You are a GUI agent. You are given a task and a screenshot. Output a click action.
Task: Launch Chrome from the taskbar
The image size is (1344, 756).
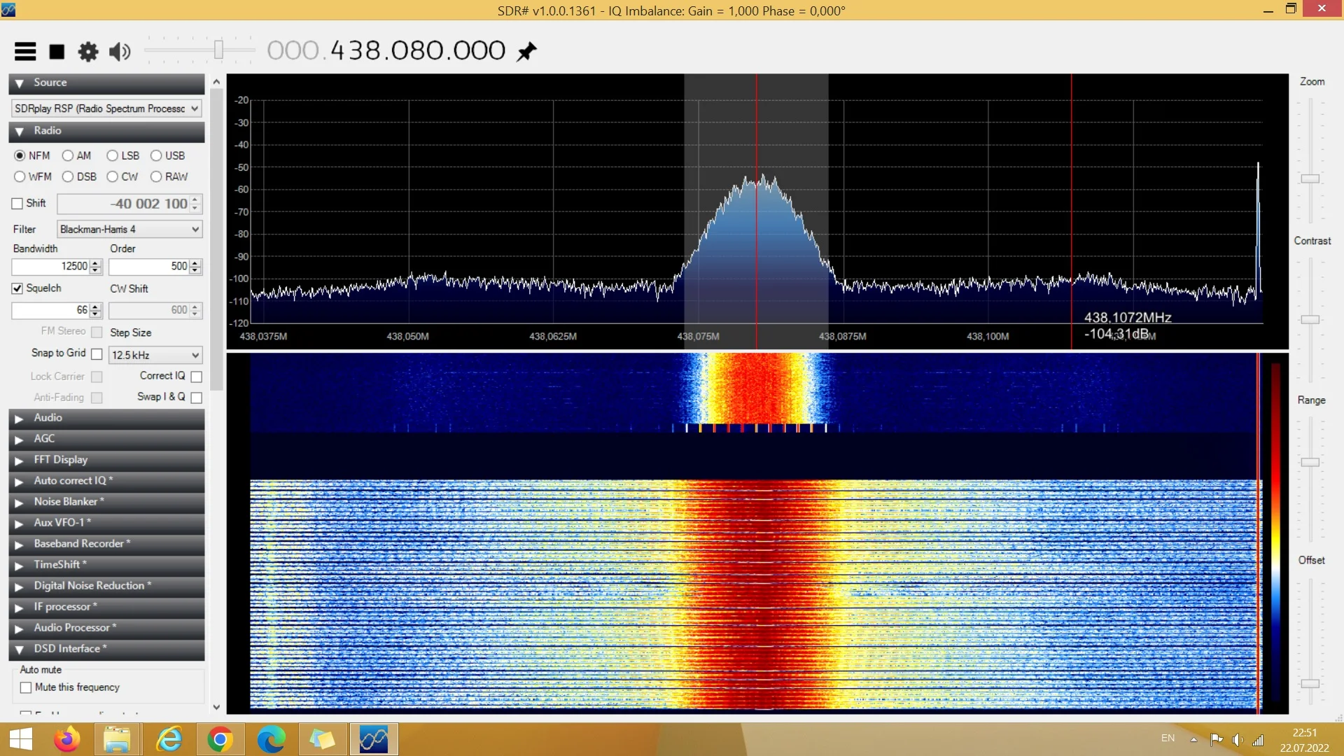220,739
